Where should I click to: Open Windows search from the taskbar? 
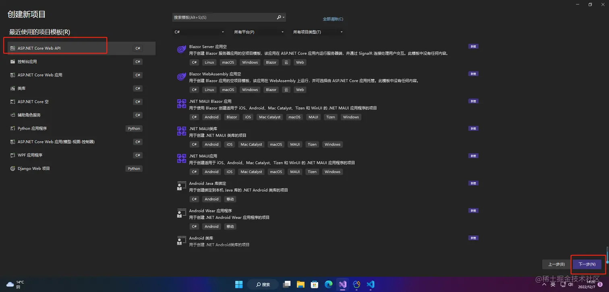pos(263,284)
